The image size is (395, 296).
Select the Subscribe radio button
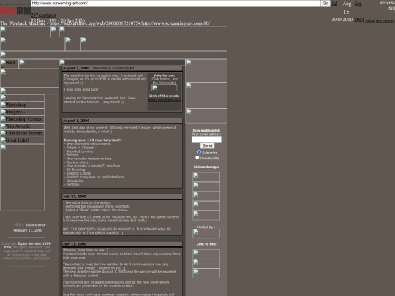pos(199,152)
